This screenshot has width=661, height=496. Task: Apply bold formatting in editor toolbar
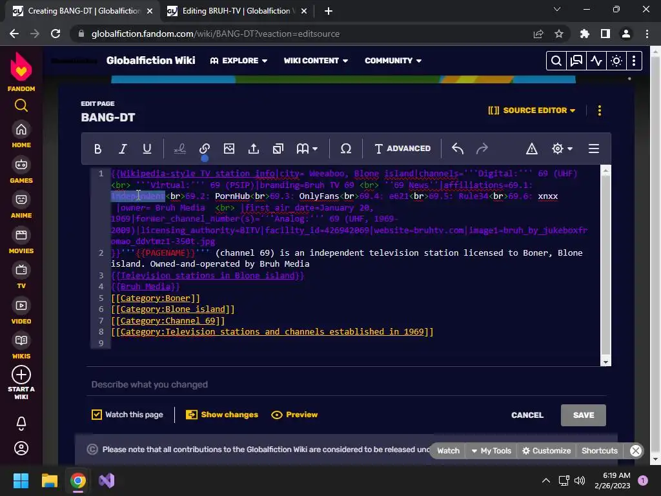(x=98, y=149)
